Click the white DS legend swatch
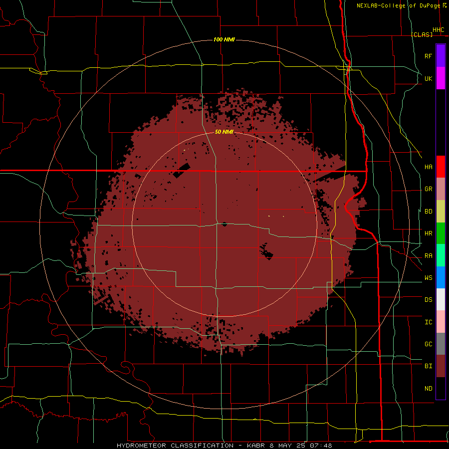The height and width of the screenshot is (449, 449). pyautogui.click(x=441, y=299)
